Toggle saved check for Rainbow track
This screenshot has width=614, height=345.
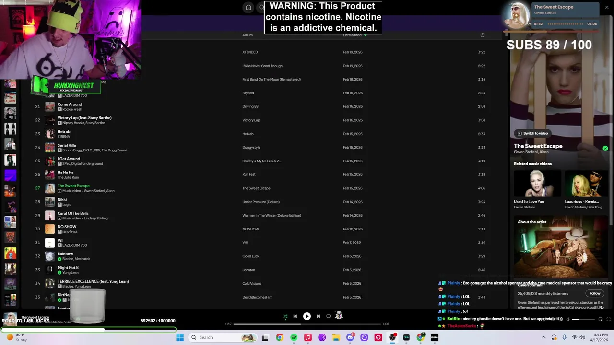(x=59, y=259)
